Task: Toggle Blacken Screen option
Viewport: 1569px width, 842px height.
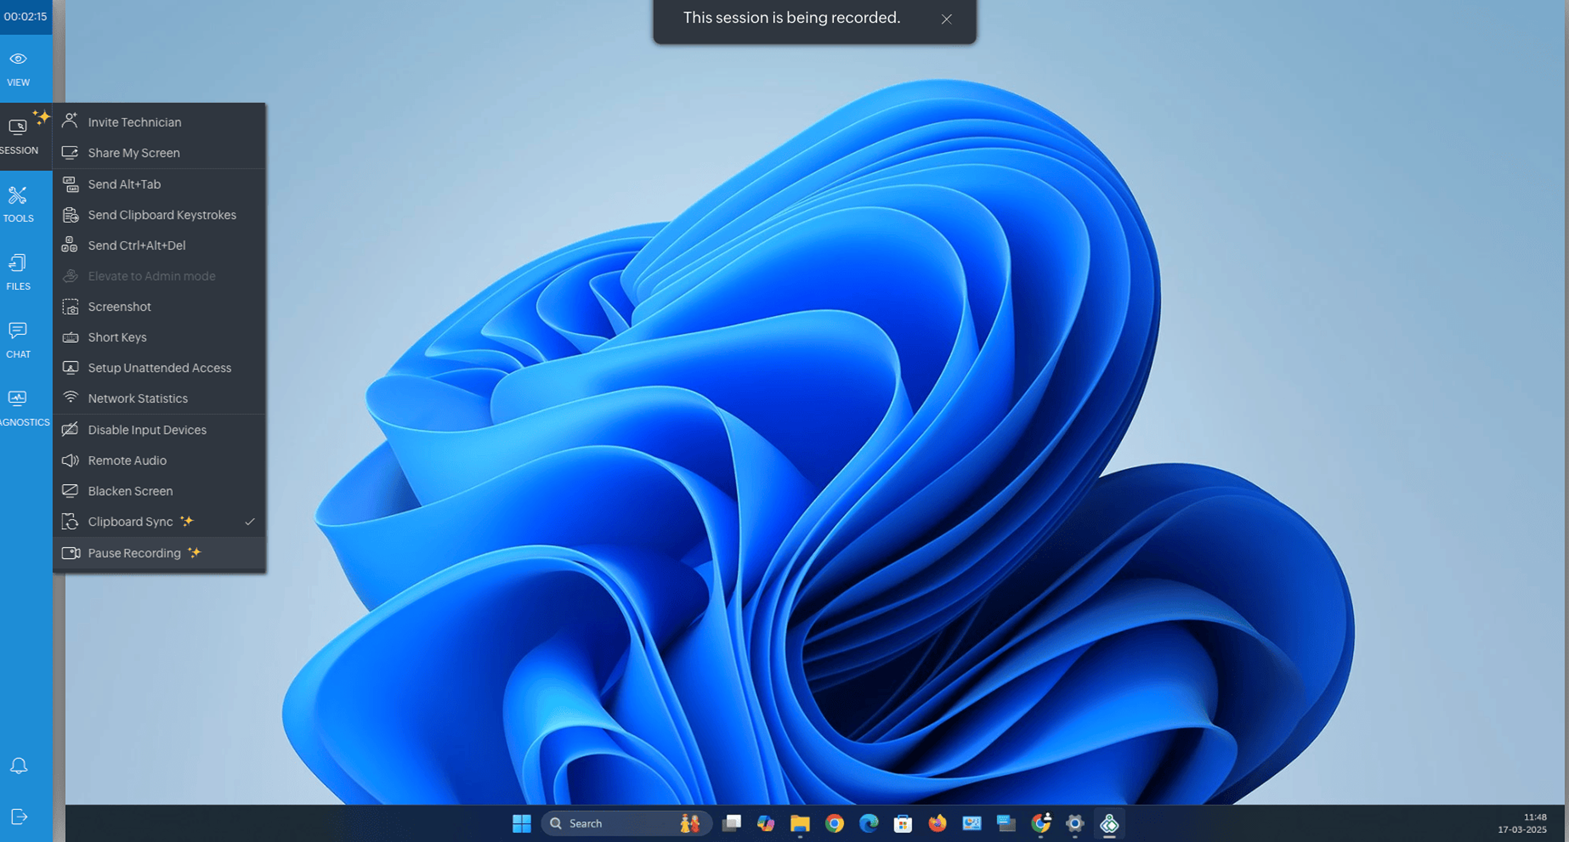Action: coord(130,491)
